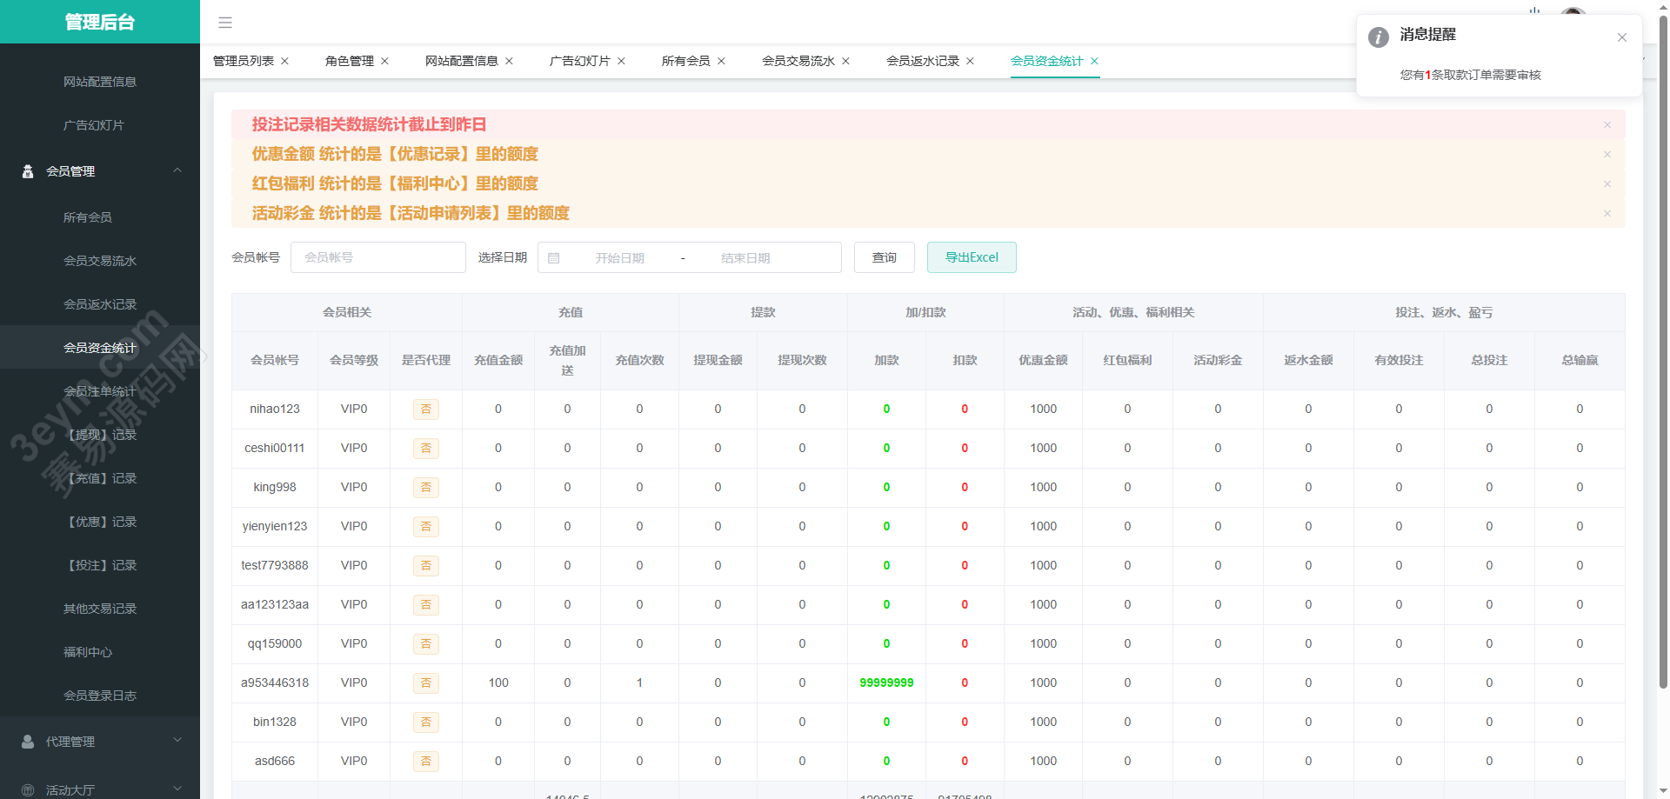Viewport: 1670px width, 799px height.
Task: Click the 会员帐号 input field
Action: 378,257
